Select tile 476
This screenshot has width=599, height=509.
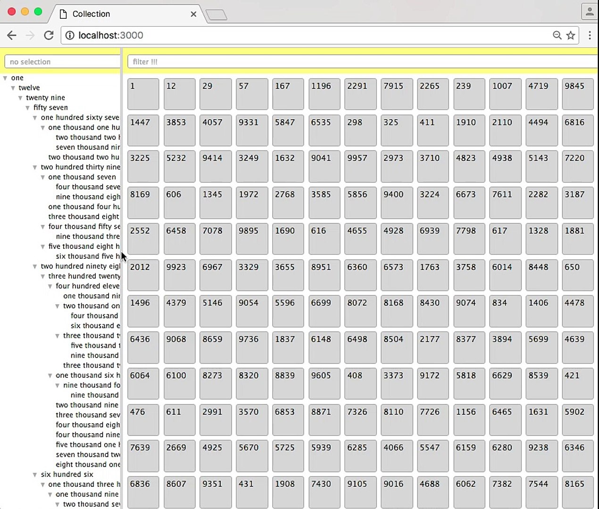143,420
